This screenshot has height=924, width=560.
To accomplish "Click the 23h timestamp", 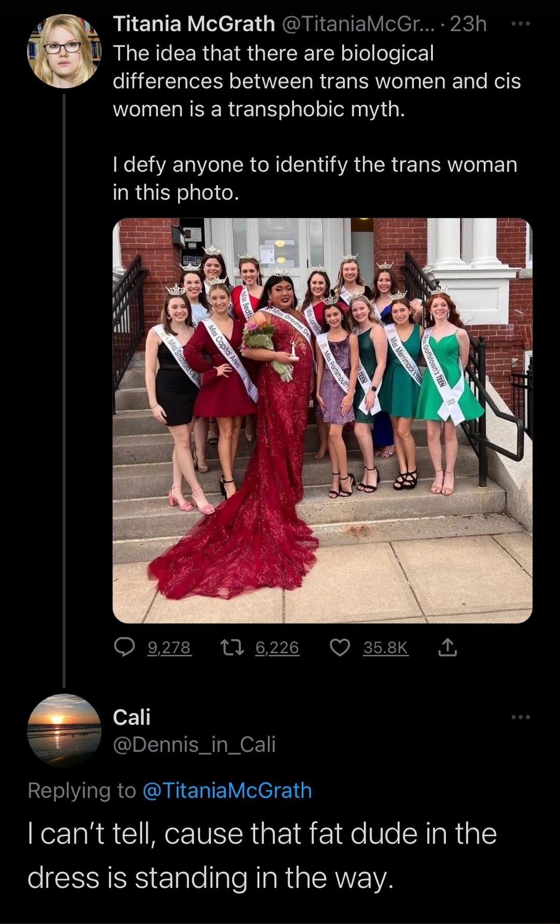I will pyautogui.click(x=469, y=24).
